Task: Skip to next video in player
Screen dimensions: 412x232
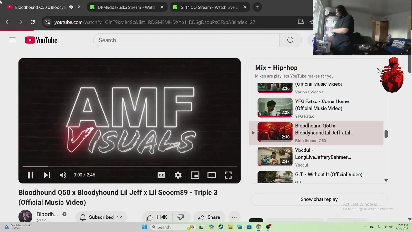Action: click(x=47, y=175)
